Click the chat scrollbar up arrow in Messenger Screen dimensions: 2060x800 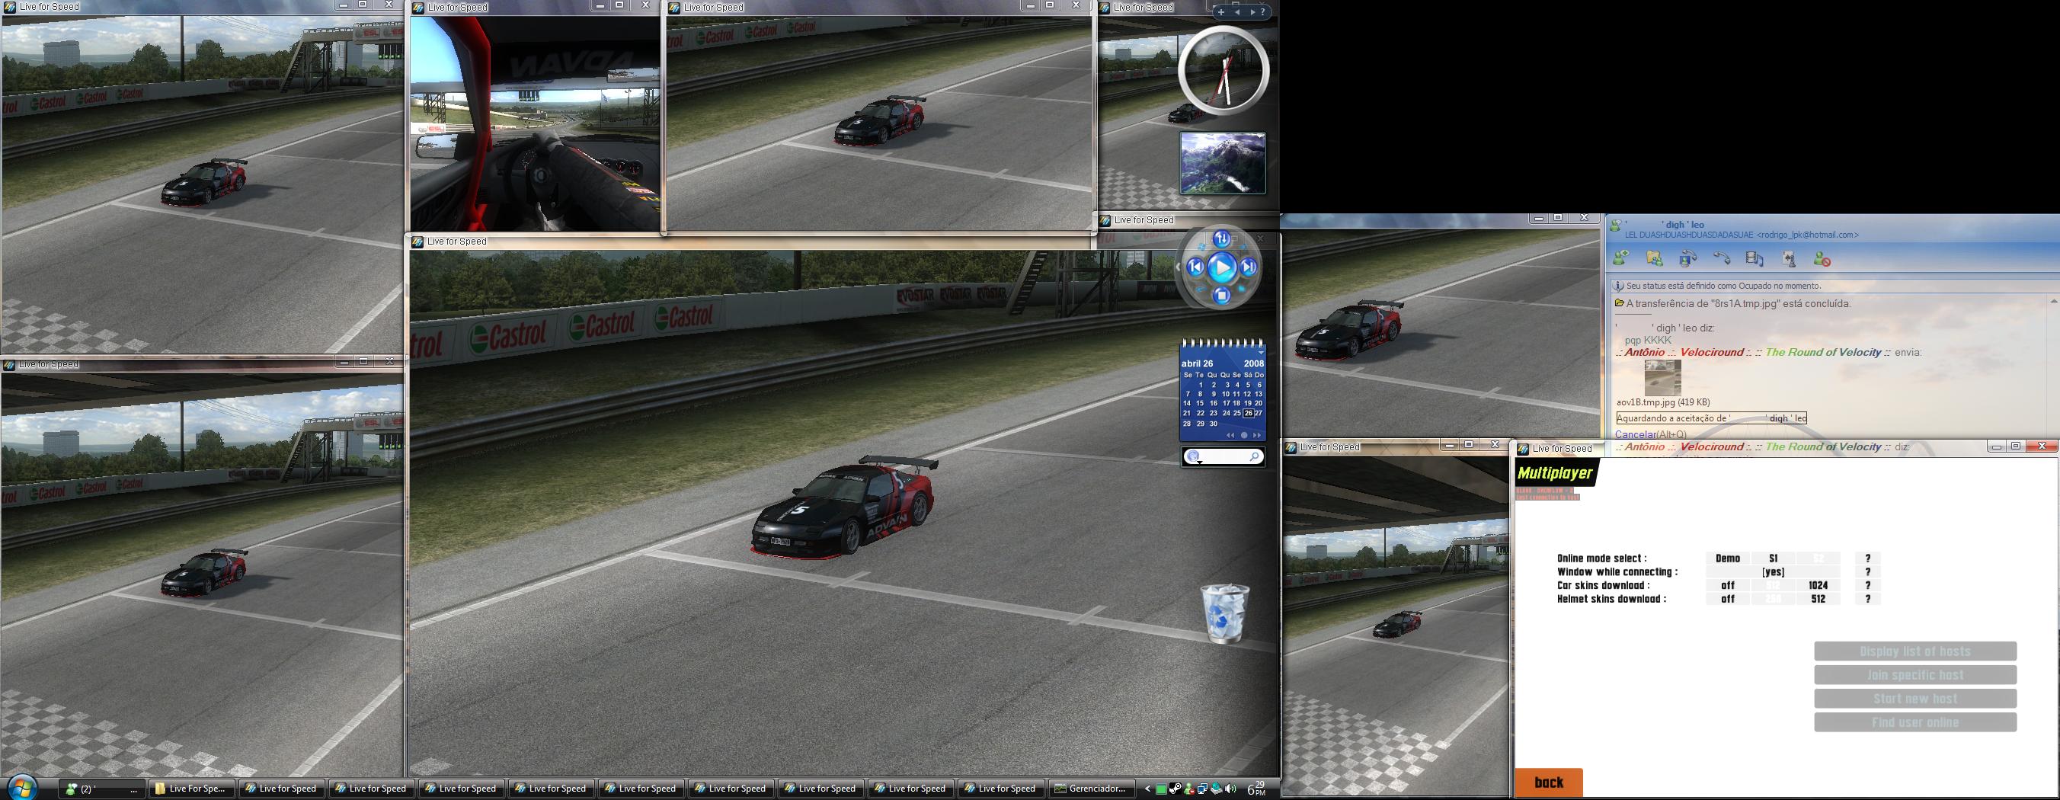pyautogui.click(x=2054, y=302)
